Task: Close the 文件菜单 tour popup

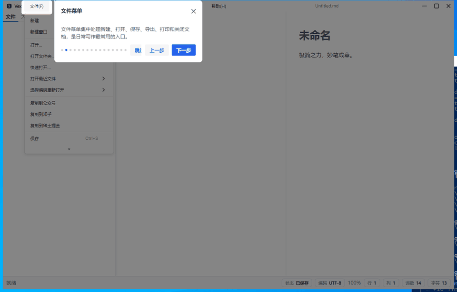Action: coord(193,11)
